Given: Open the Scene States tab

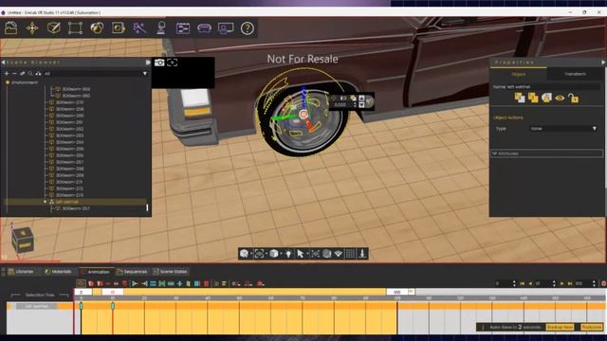Looking at the screenshot, I should (x=170, y=272).
